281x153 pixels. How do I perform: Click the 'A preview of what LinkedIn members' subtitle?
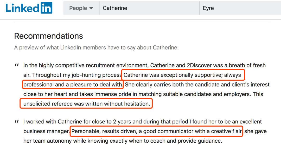pos(97,47)
